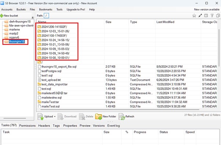
Task: Select the mailene bucket
Action: (x=15, y=29)
